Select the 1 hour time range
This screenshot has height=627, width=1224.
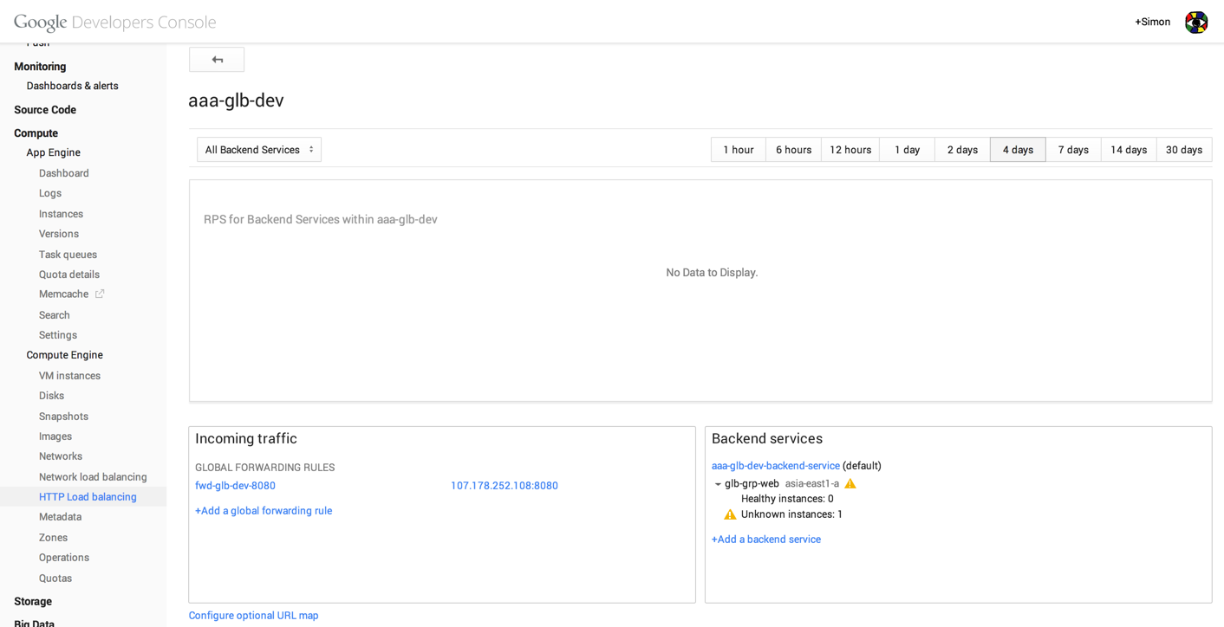point(739,150)
